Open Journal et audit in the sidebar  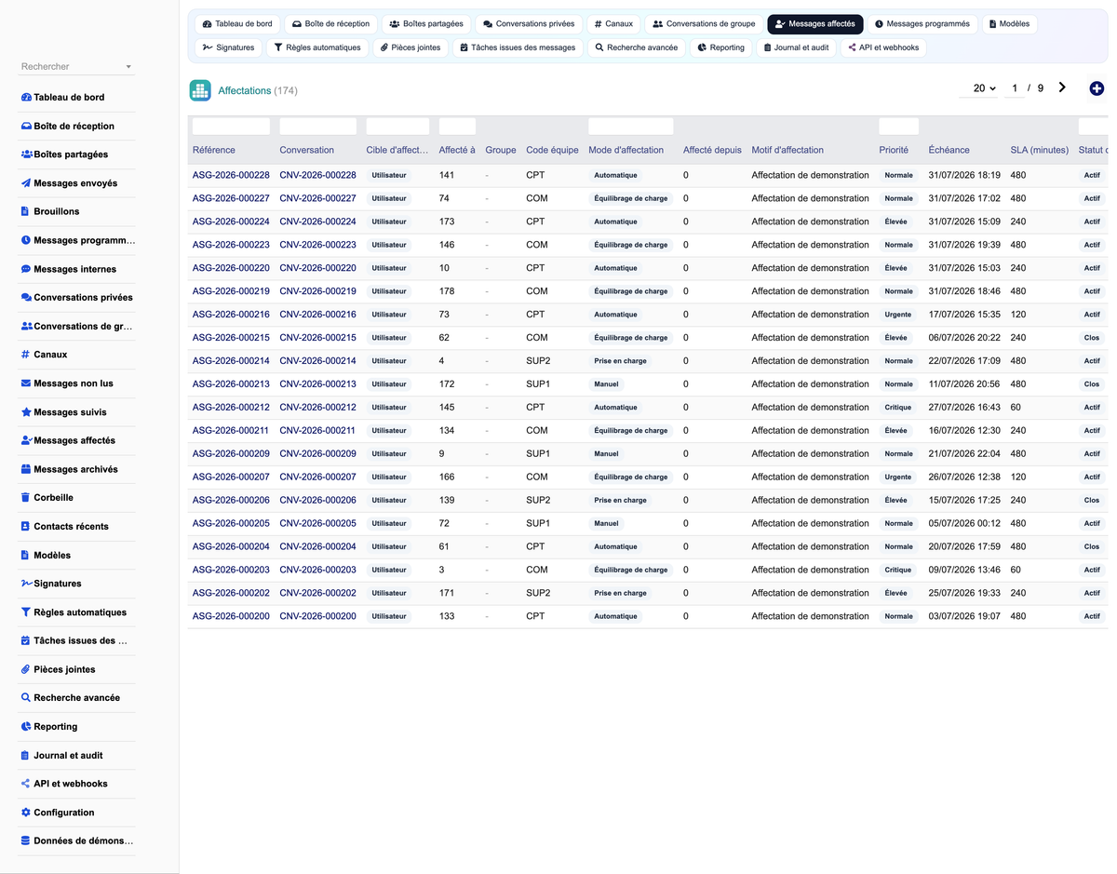[77, 756]
